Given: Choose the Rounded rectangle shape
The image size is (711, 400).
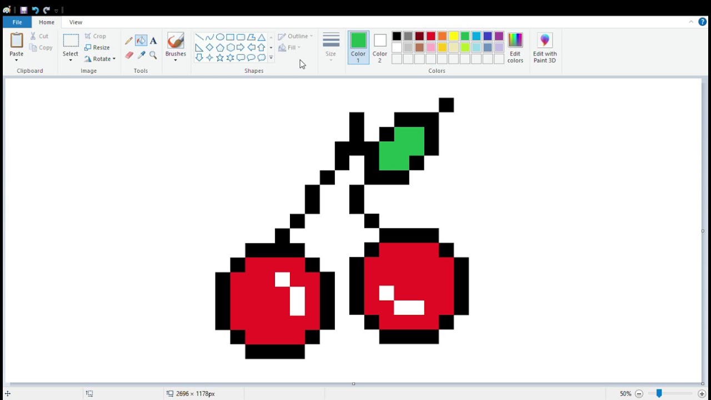Looking at the screenshot, I should click(241, 37).
